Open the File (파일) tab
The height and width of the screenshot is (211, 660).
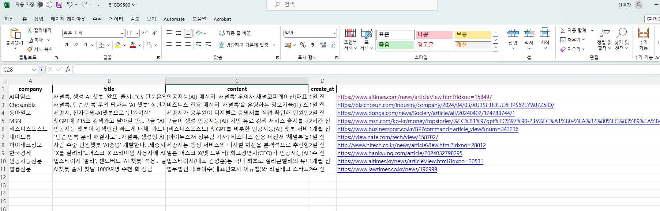pos(9,19)
